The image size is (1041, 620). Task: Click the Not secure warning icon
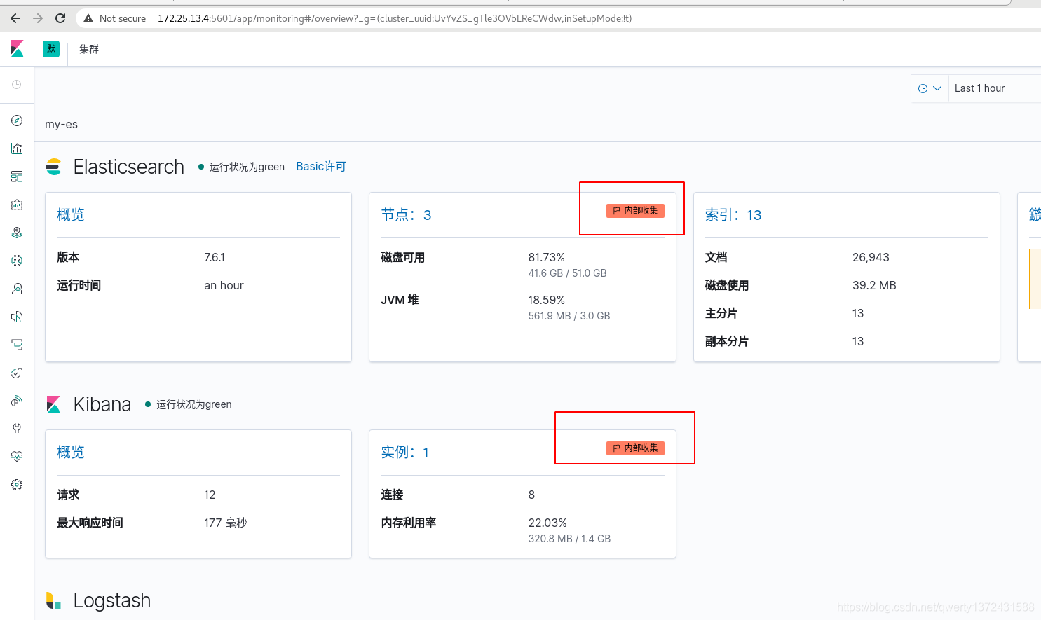click(x=88, y=18)
